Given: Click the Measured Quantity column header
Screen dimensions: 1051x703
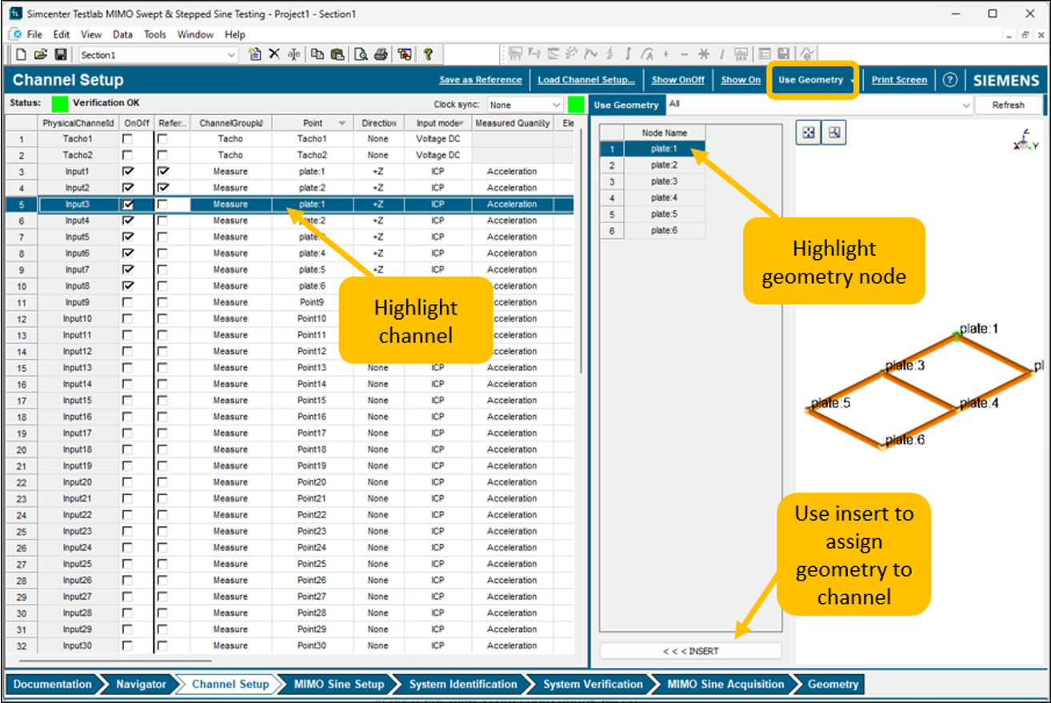Looking at the screenshot, I should tap(512, 123).
